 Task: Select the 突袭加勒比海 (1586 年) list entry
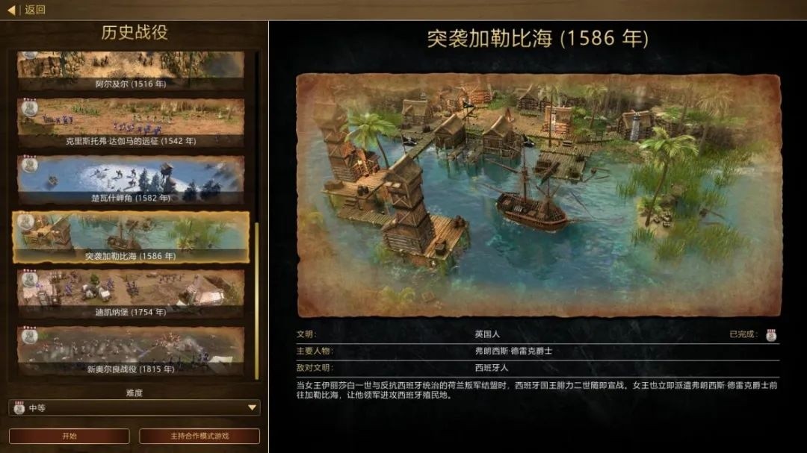[x=131, y=237]
